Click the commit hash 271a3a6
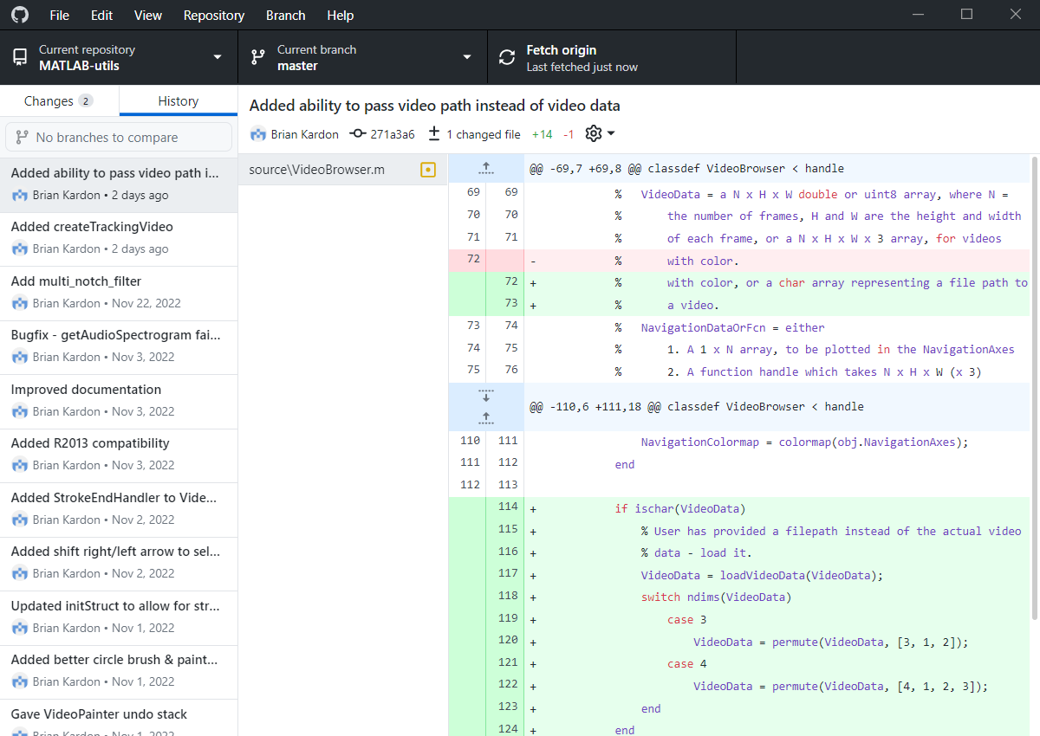This screenshot has width=1040, height=736. tap(393, 134)
